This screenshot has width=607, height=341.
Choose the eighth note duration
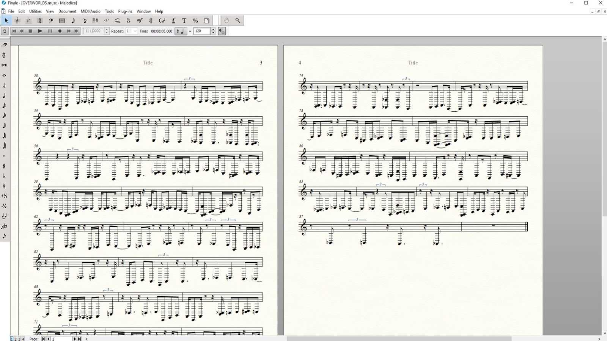coord(5,106)
